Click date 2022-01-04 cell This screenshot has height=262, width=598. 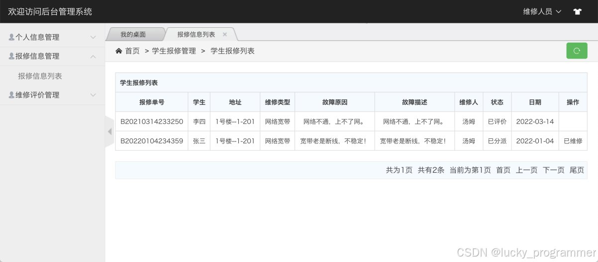coord(535,141)
